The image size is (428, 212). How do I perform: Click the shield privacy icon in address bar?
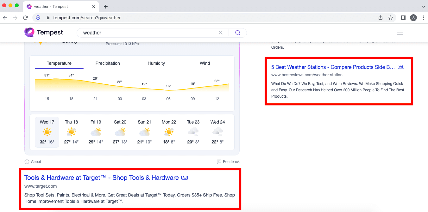pyautogui.click(x=38, y=18)
